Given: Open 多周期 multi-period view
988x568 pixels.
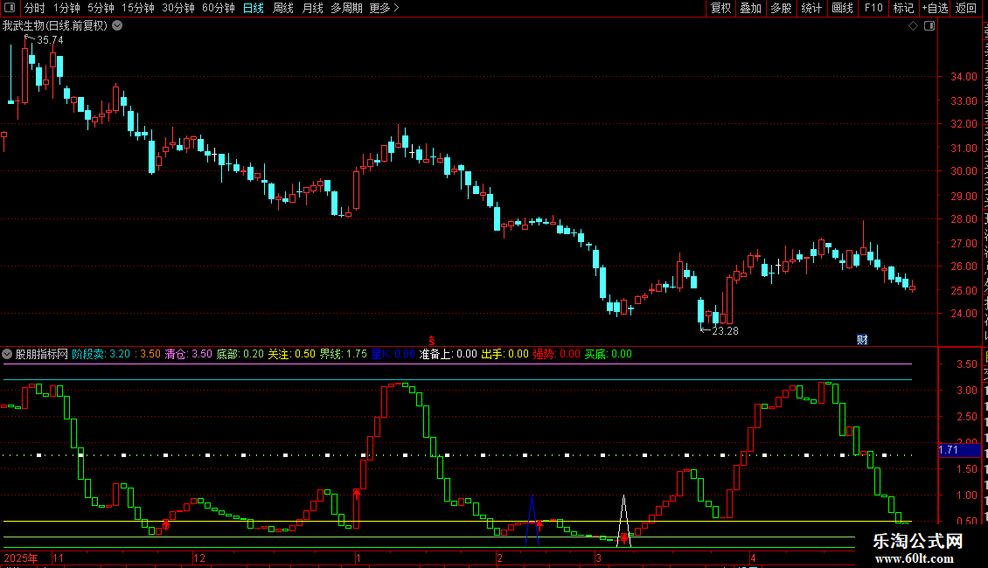Looking at the screenshot, I should (x=346, y=8).
